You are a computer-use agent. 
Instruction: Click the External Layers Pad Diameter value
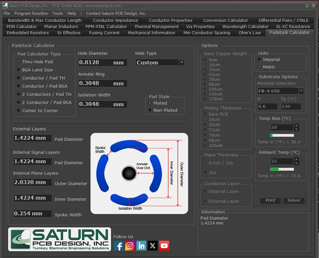33,138
